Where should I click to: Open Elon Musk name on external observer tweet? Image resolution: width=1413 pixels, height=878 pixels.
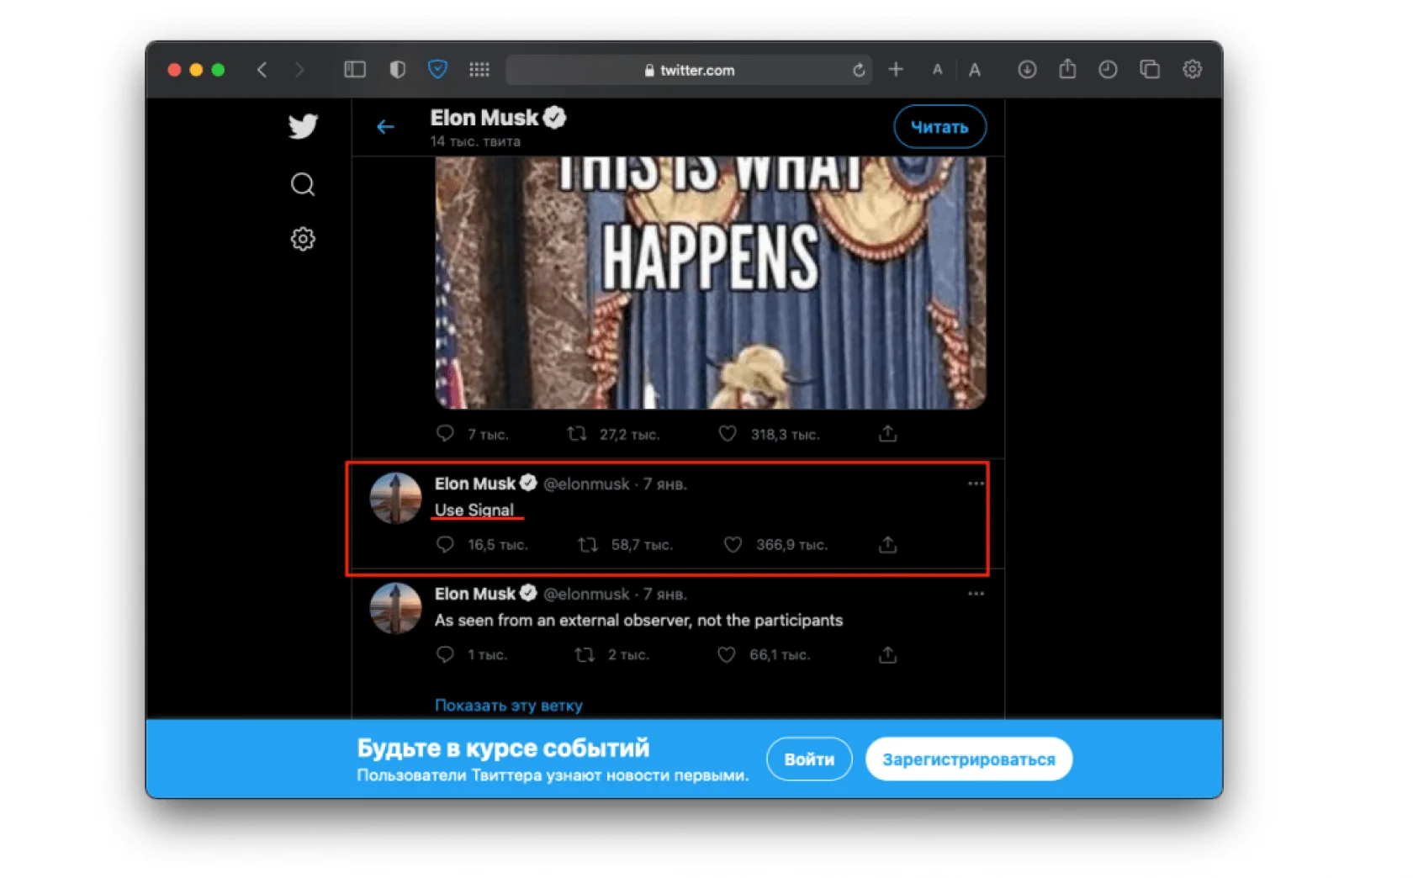[474, 594]
